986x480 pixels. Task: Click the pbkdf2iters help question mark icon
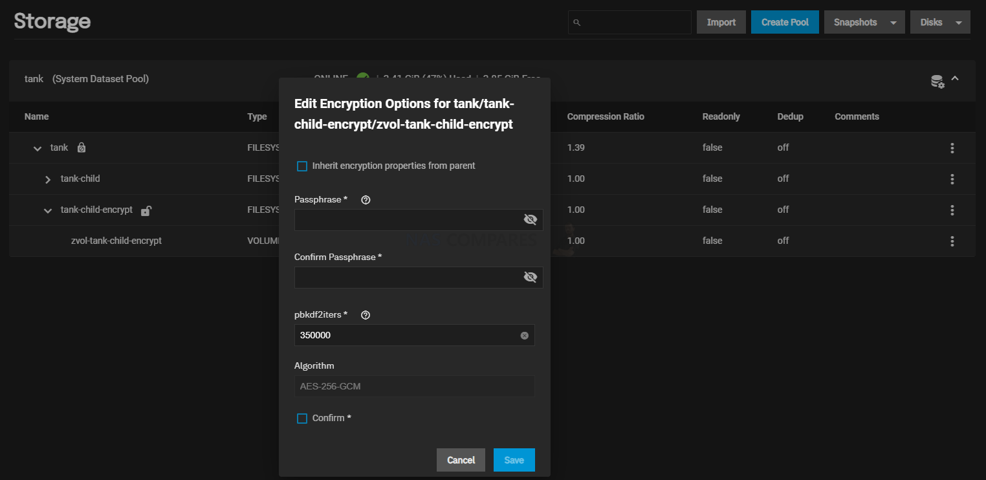click(366, 315)
